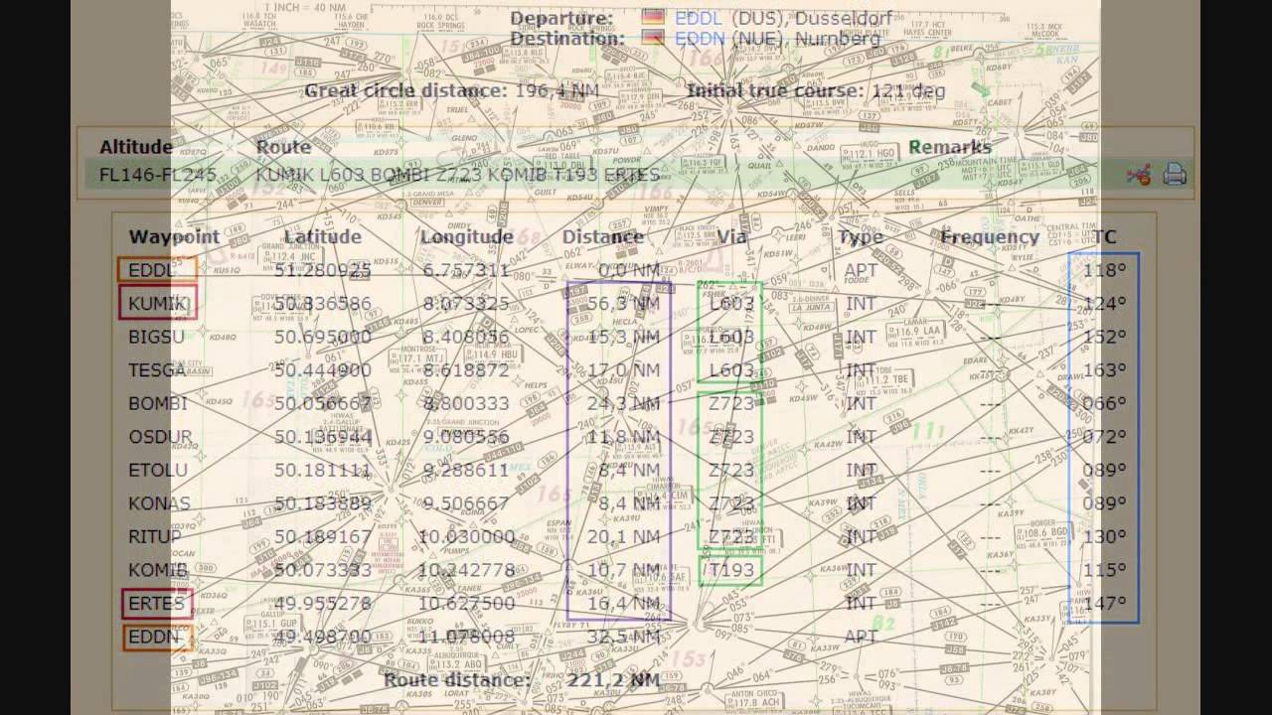The height and width of the screenshot is (715, 1272).
Task: Click the 17,0 NM distance value
Action: pyautogui.click(x=623, y=370)
